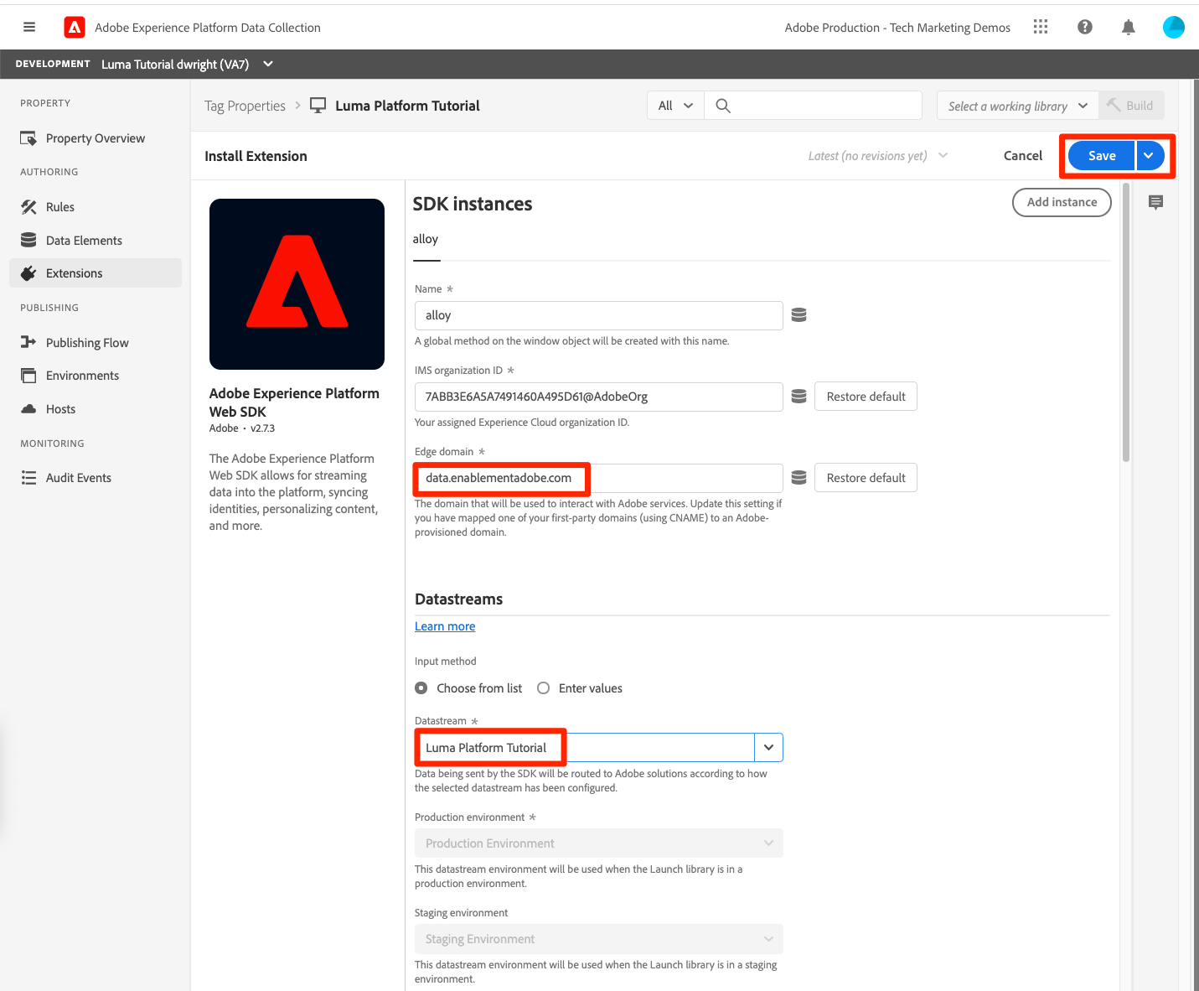The width and height of the screenshot is (1199, 991).
Task: Click the search input box
Action: (813, 106)
